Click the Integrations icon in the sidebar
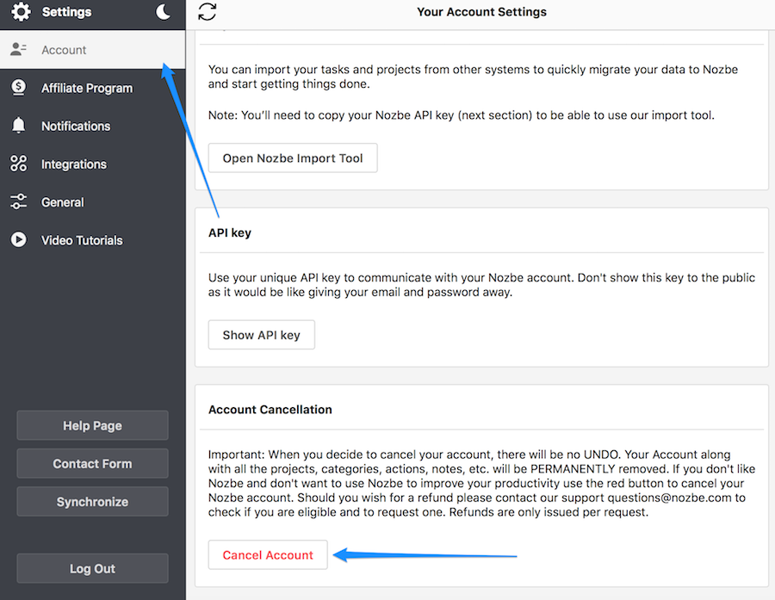Screen dimensions: 775x600 click(18, 164)
